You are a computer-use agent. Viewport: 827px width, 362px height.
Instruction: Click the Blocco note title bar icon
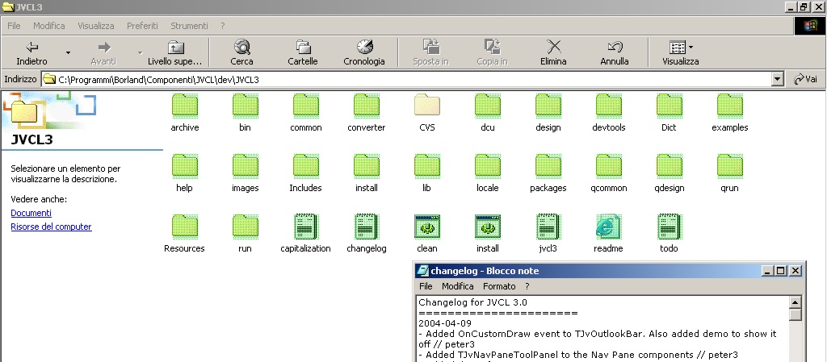pyautogui.click(x=422, y=271)
